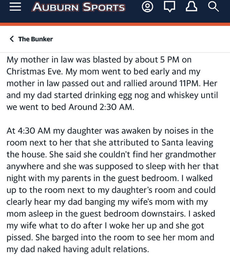The image size is (230, 261).
Task: Open The Bunker forum link
Action: tap(35, 39)
